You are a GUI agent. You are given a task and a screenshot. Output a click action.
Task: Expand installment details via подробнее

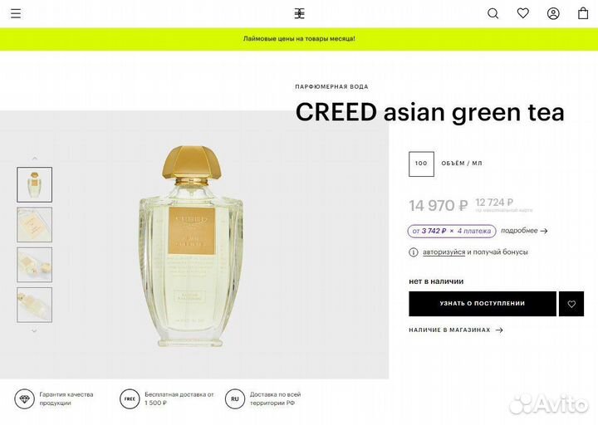(524, 231)
